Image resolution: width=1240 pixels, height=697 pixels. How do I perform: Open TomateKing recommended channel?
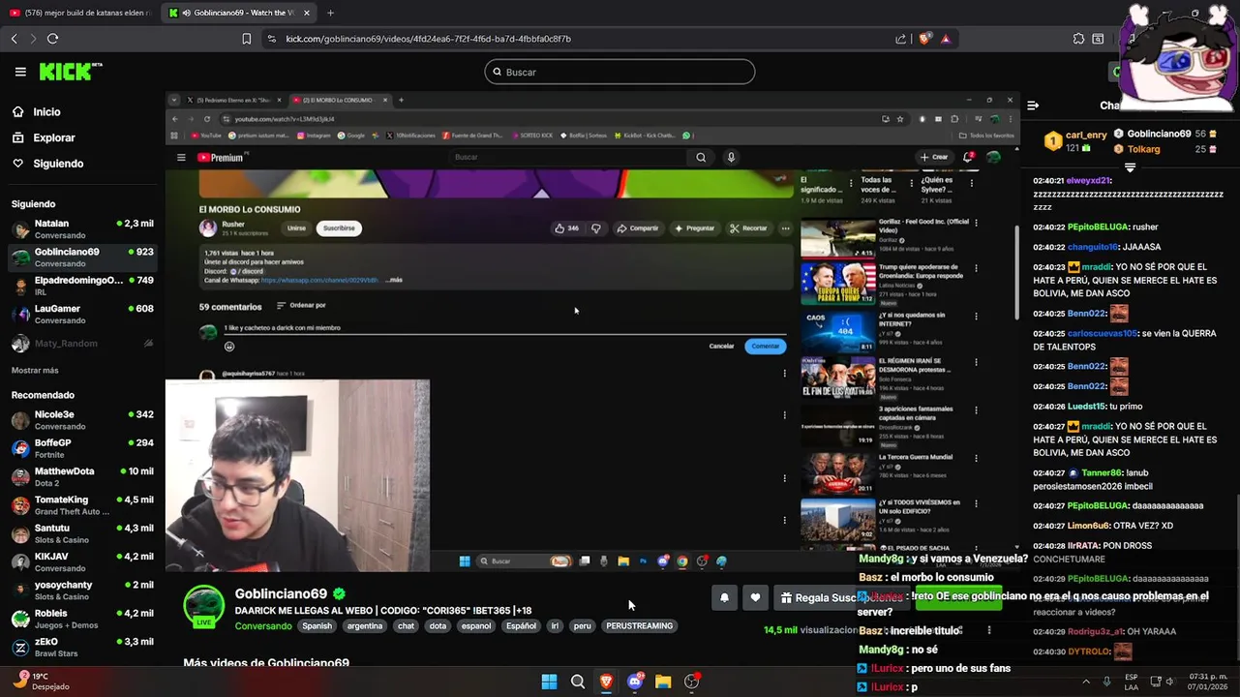click(x=82, y=505)
